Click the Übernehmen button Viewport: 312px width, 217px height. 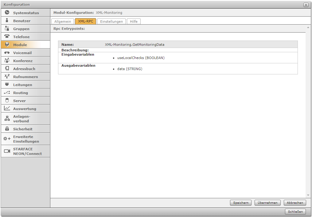point(267,203)
